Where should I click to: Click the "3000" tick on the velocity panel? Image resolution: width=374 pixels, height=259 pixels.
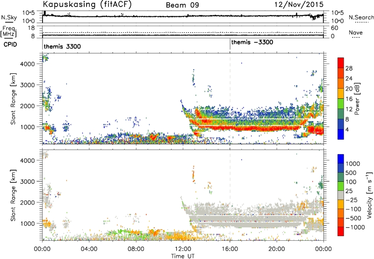tap(28, 181)
